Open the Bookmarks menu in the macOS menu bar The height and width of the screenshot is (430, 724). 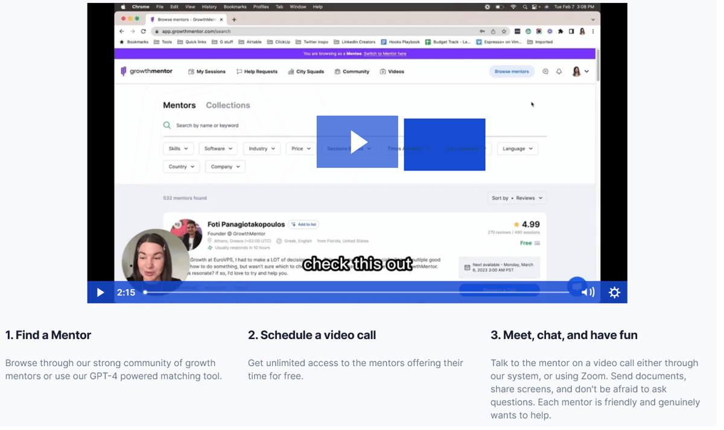pyautogui.click(x=237, y=7)
